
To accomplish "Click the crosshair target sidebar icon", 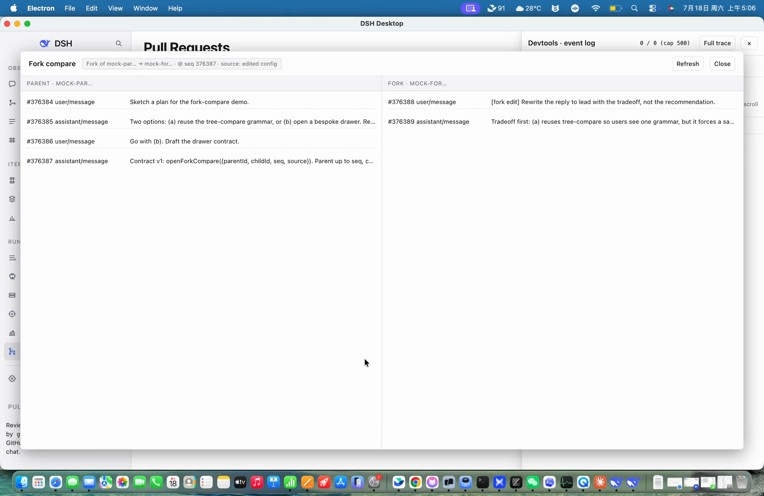I will 12,314.
